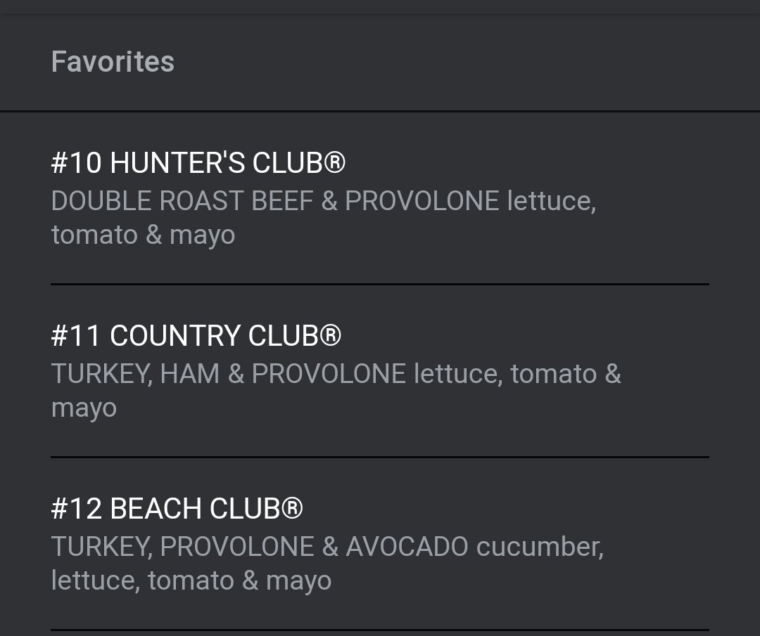Click the word 'AVOCADO' in Beach Club description
The image size is (760, 636).
(x=407, y=547)
